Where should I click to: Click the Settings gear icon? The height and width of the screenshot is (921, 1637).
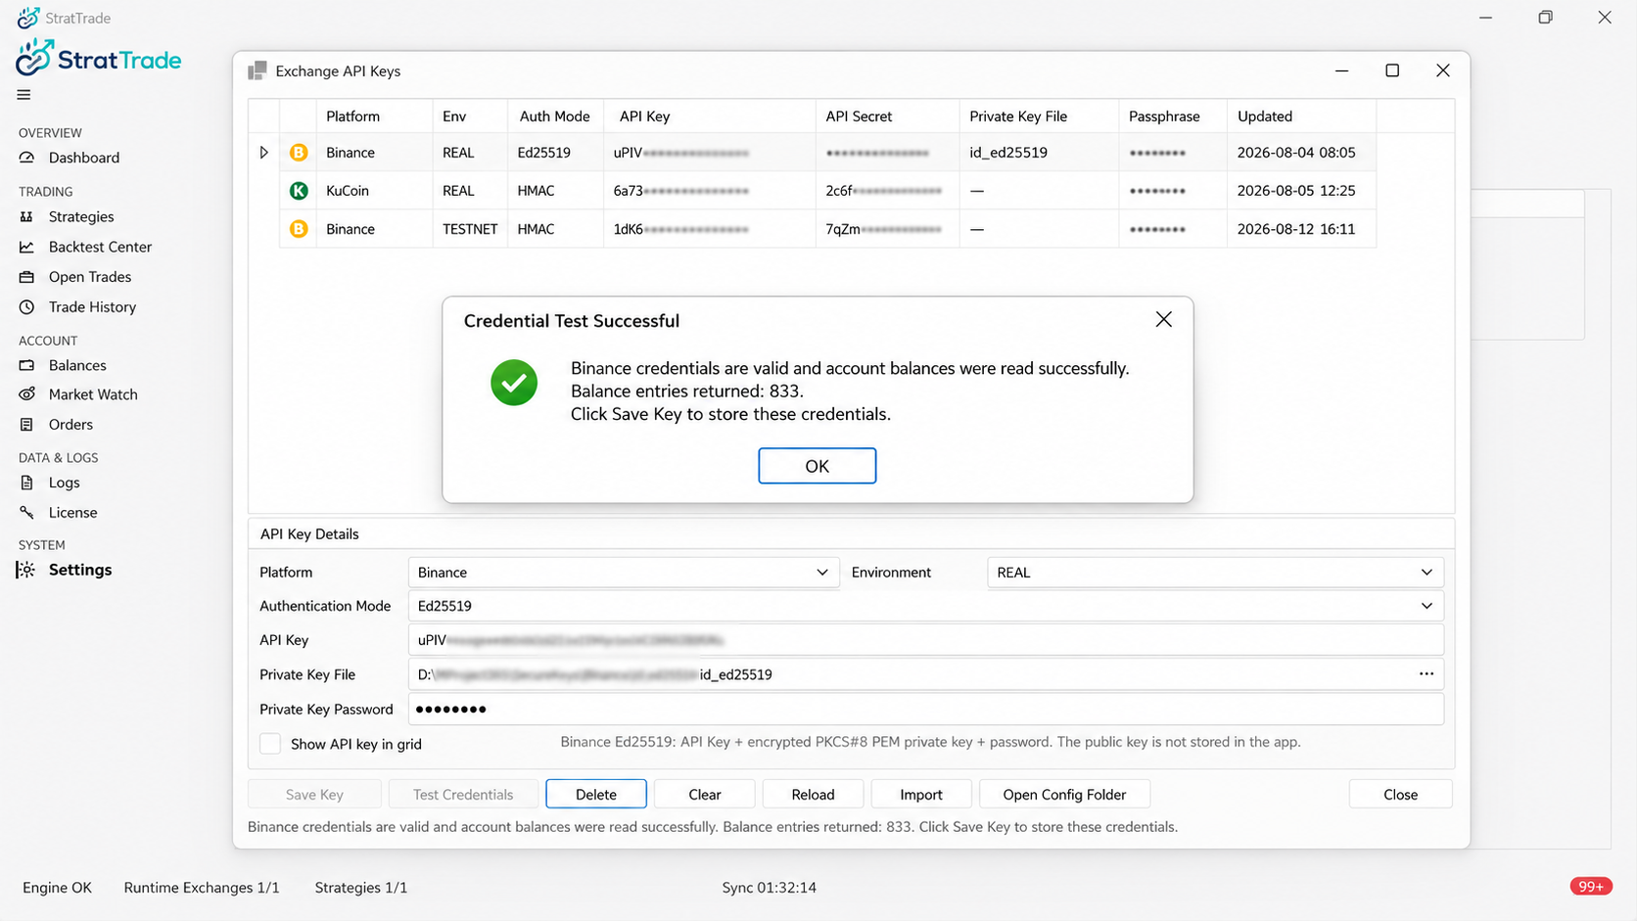[x=26, y=570]
